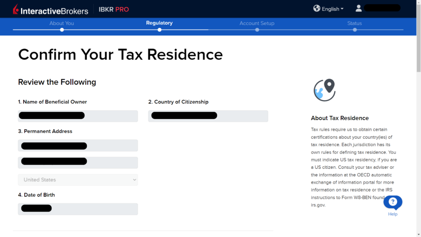This screenshot has height=237, width=421.
Task: Click the user profile icon top right
Action: [x=358, y=8]
